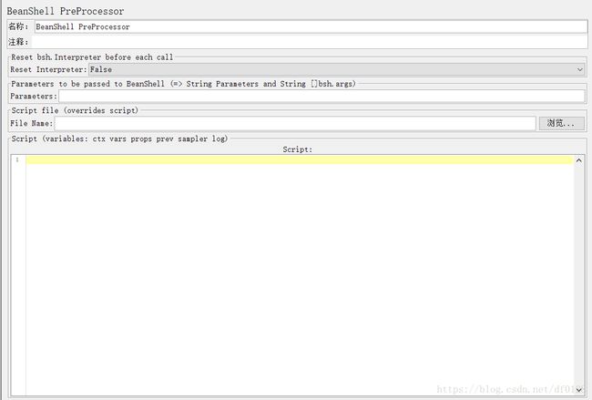Click the Parameters input field
This screenshot has height=400, width=592.
(x=322, y=97)
